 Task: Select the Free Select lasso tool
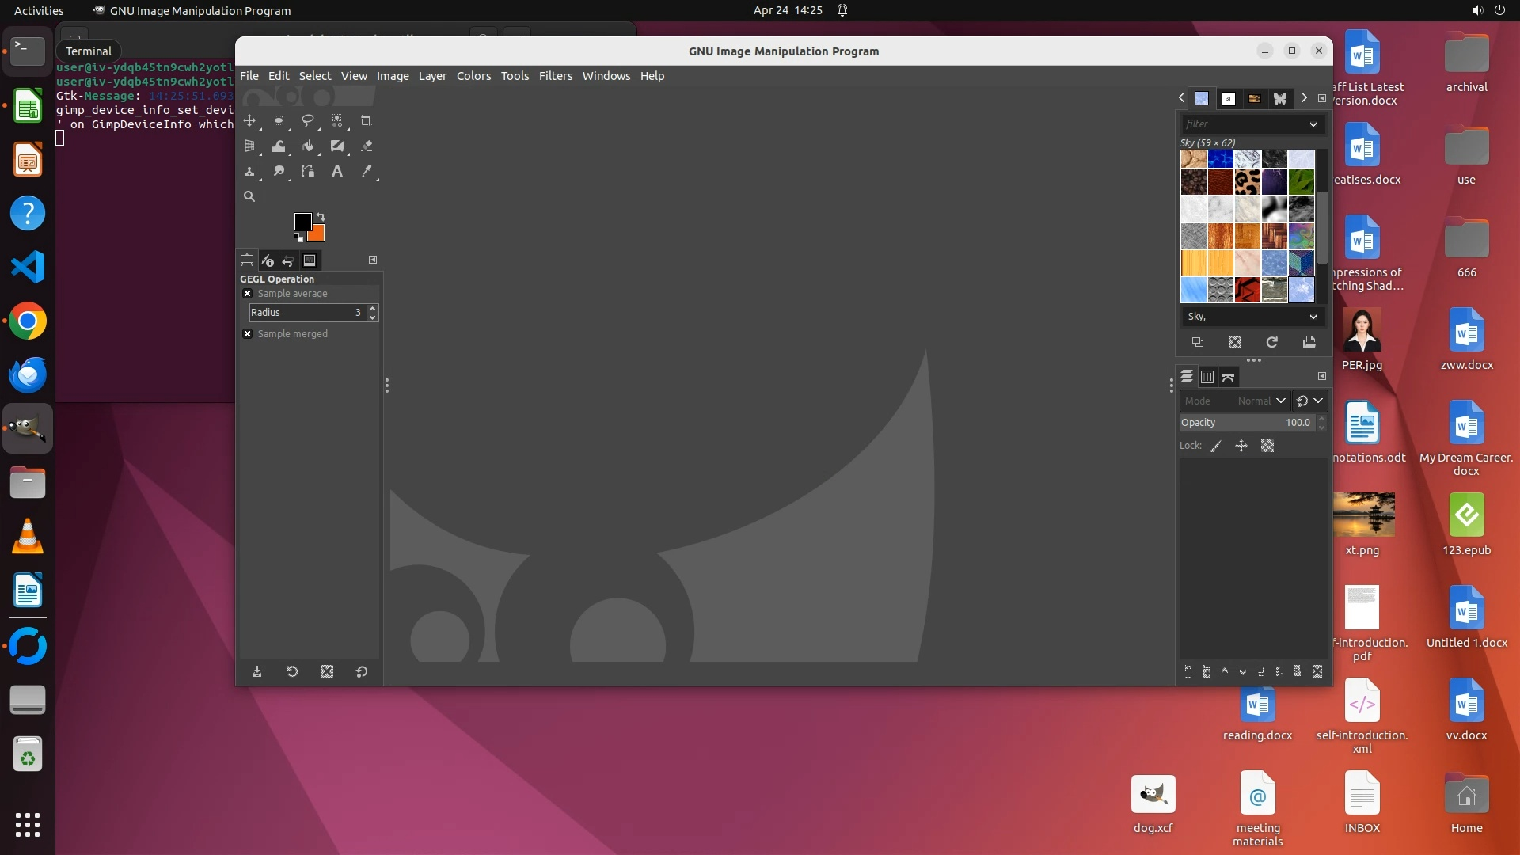(307, 120)
